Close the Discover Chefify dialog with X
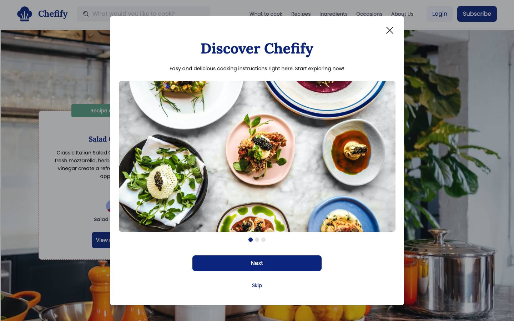 tap(390, 30)
